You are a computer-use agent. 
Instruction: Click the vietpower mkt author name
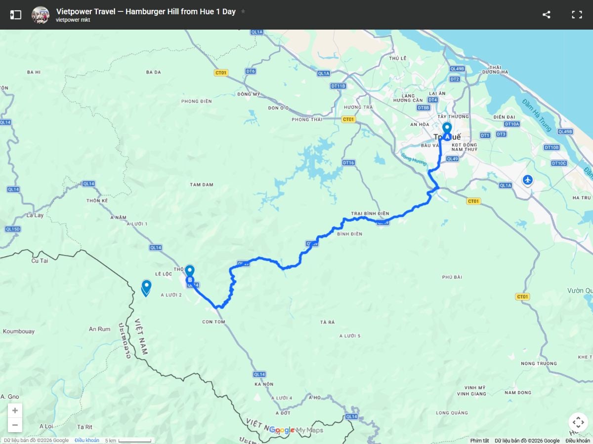(x=73, y=20)
